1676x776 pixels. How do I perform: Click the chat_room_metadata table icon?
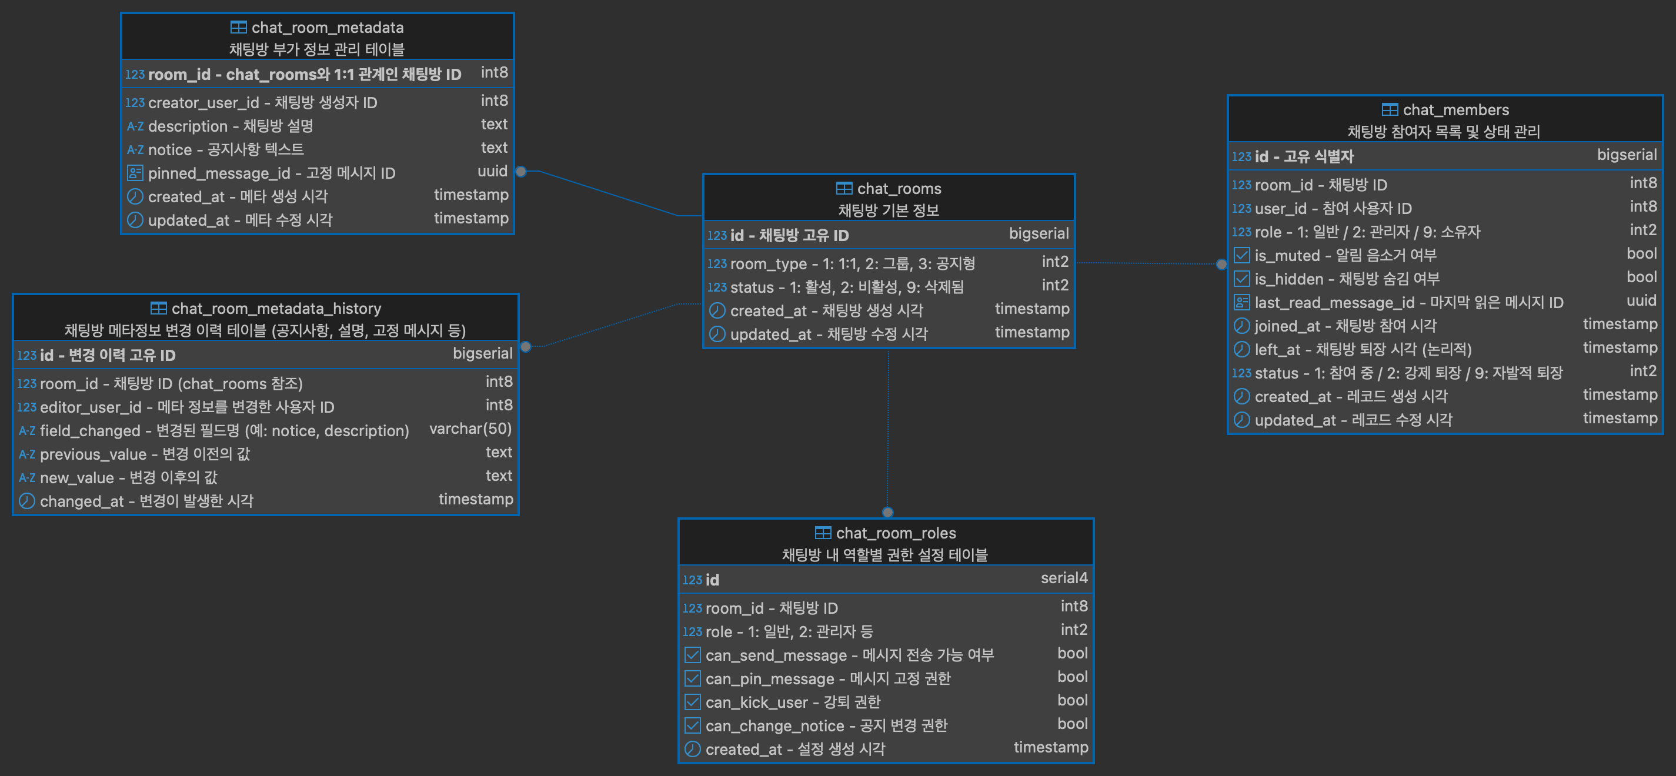pyautogui.click(x=238, y=27)
